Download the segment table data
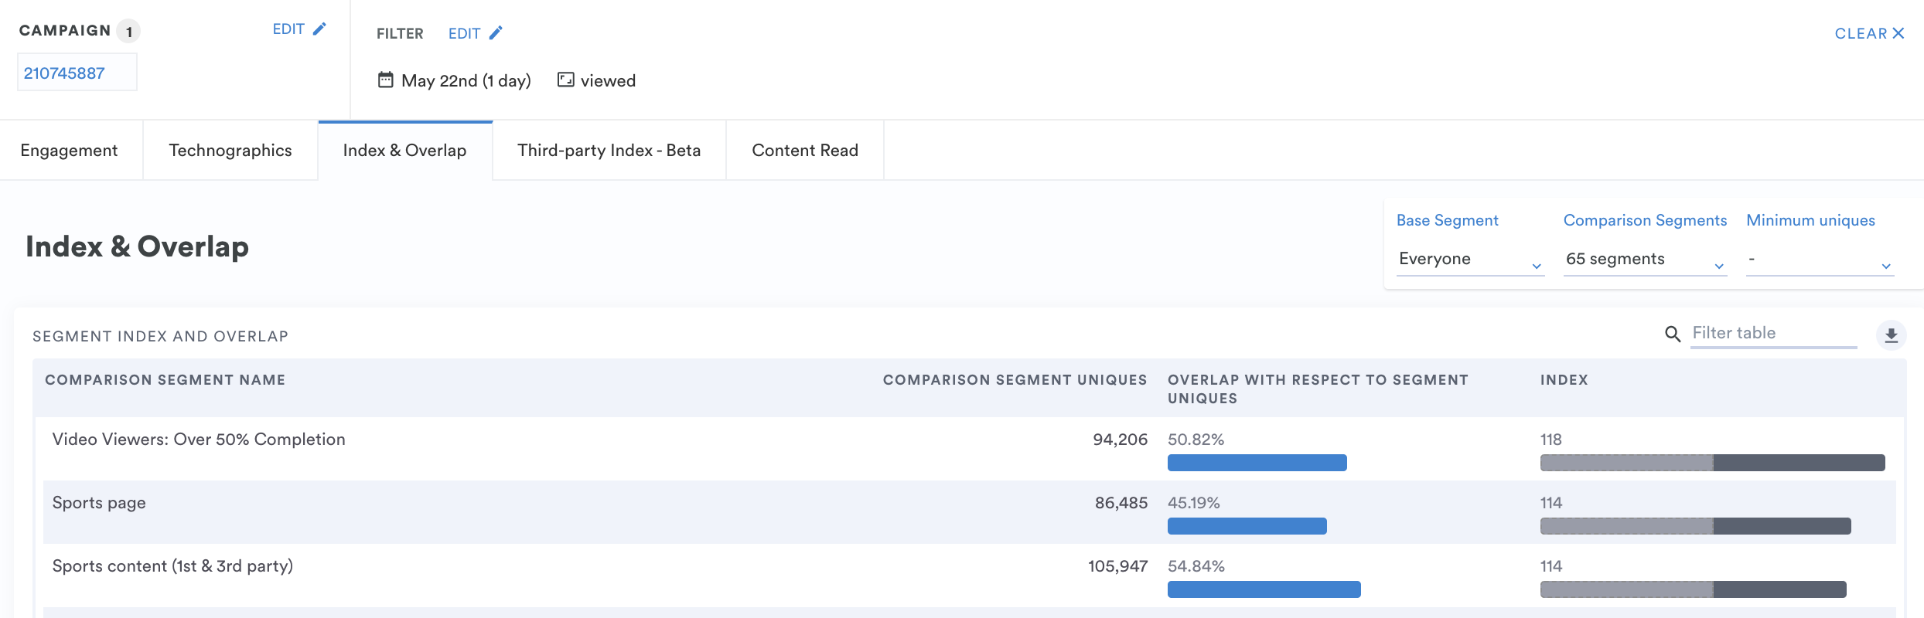 (1891, 335)
